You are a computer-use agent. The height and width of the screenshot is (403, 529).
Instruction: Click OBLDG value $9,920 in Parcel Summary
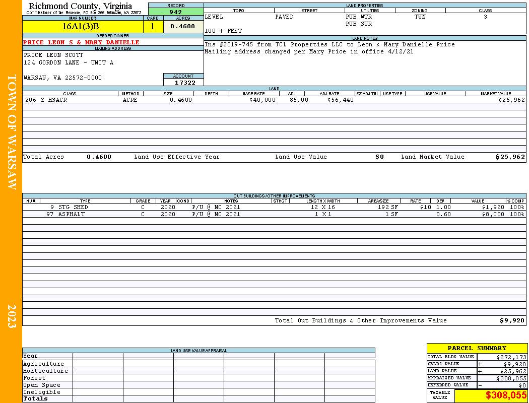[515, 364]
